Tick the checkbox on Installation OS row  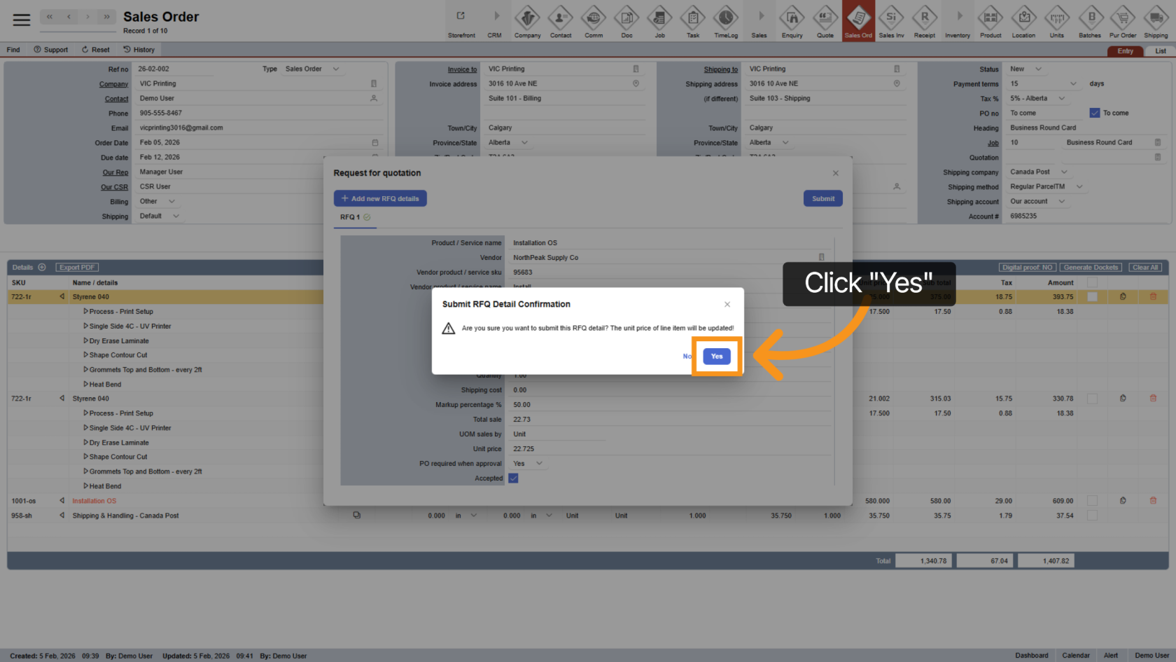pyautogui.click(x=1092, y=501)
